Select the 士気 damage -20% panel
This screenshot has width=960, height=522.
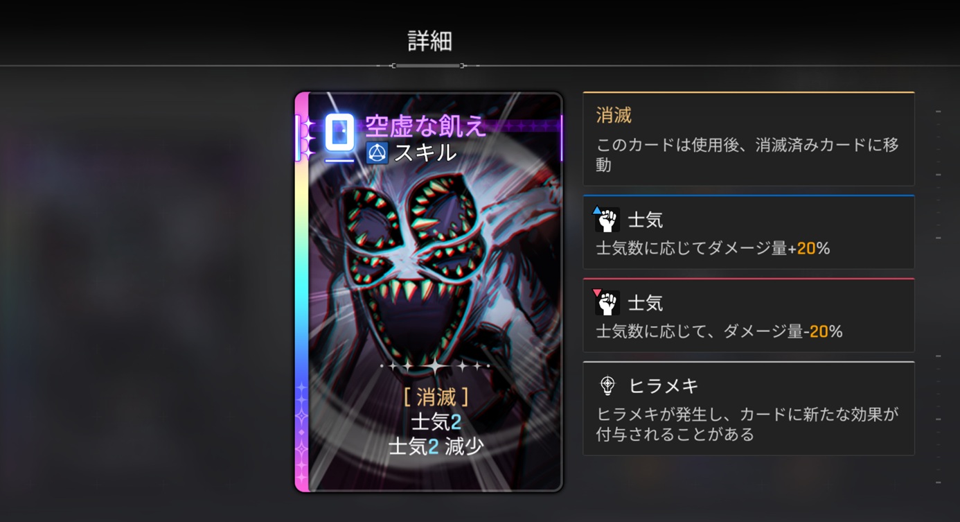point(749,315)
